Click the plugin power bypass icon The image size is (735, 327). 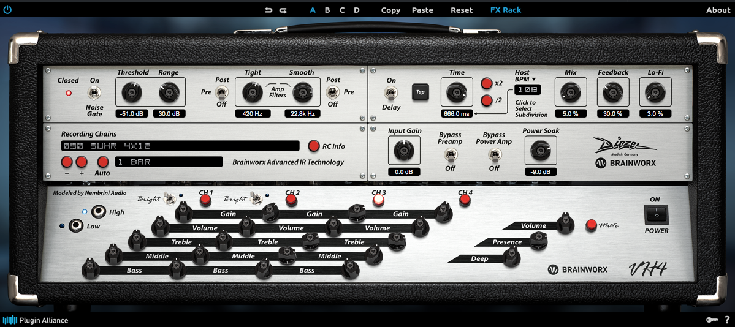click(7, 9)
